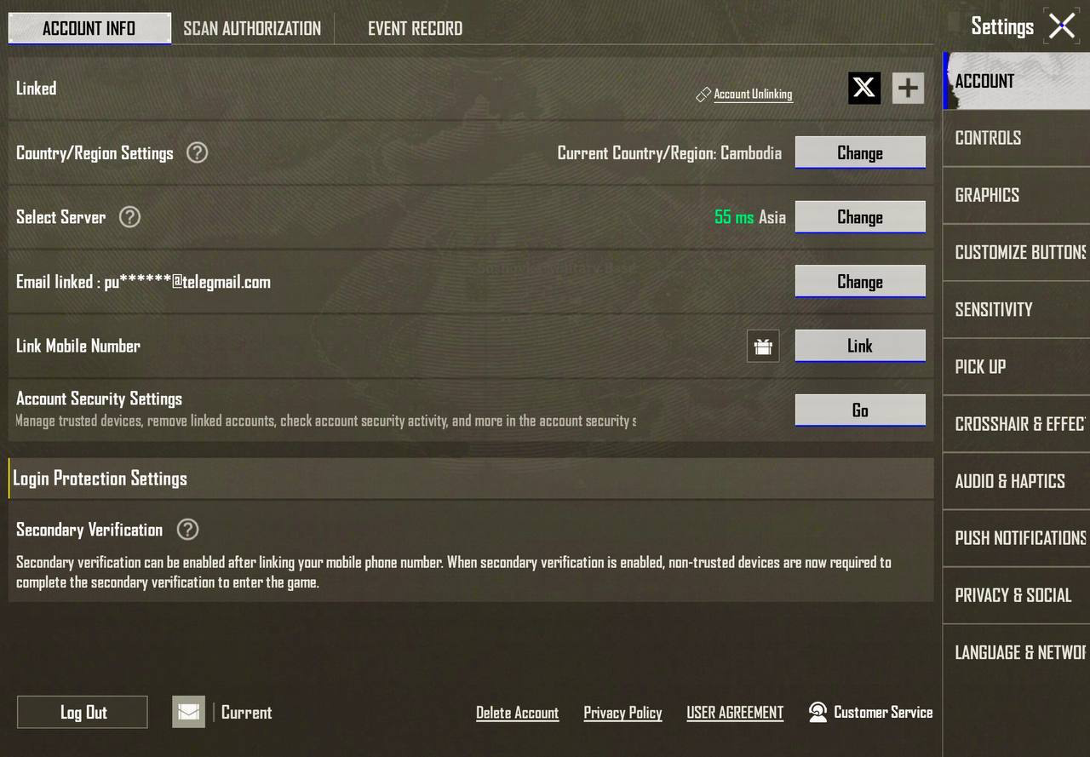This screenshot has height=757, width=1090.
Task: Open the Language & Network category
Action: (1016, 652)
